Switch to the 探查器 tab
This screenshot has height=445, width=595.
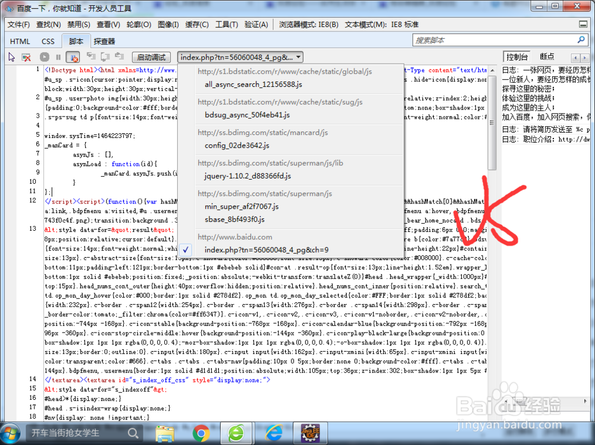(104, 42)
